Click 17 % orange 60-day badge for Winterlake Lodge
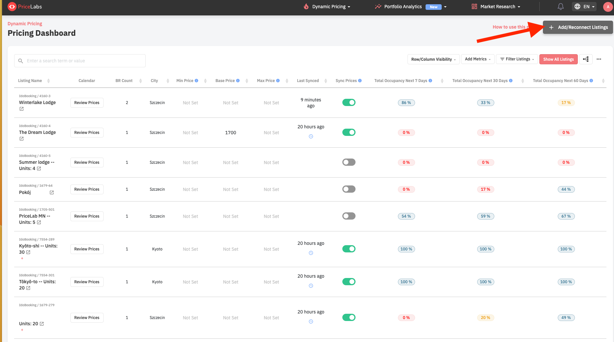This screenshot has height=342, width=614. coord(566,103)
